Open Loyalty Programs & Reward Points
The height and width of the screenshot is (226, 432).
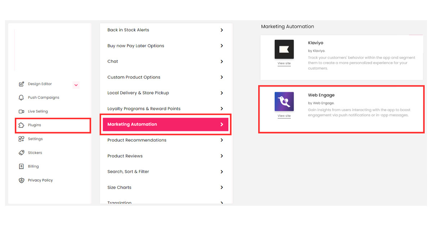144,109
